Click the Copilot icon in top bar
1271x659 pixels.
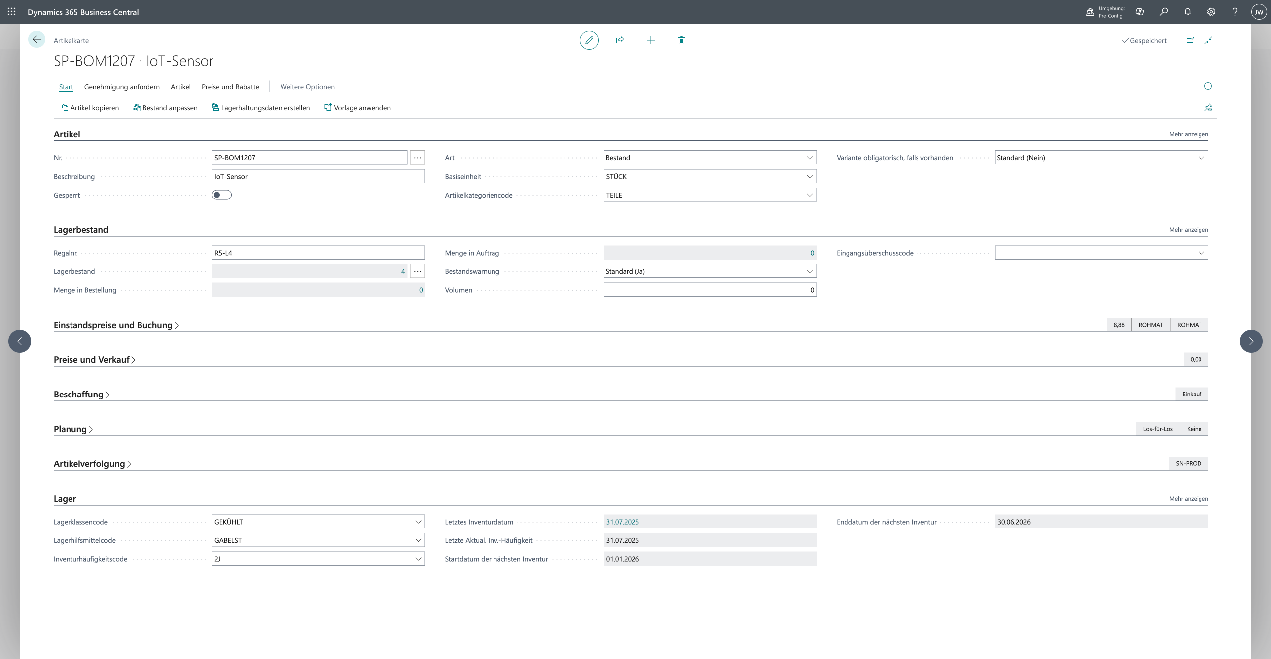click(x=1140, y=12)
